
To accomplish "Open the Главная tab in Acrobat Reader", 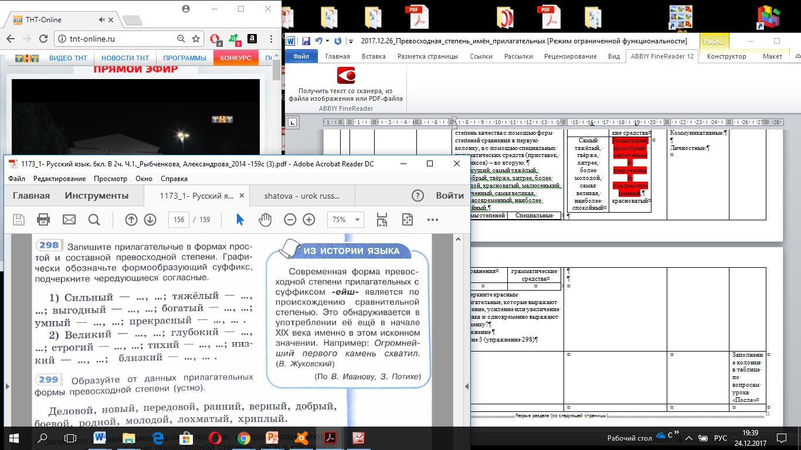I will [x=31, y=196].
